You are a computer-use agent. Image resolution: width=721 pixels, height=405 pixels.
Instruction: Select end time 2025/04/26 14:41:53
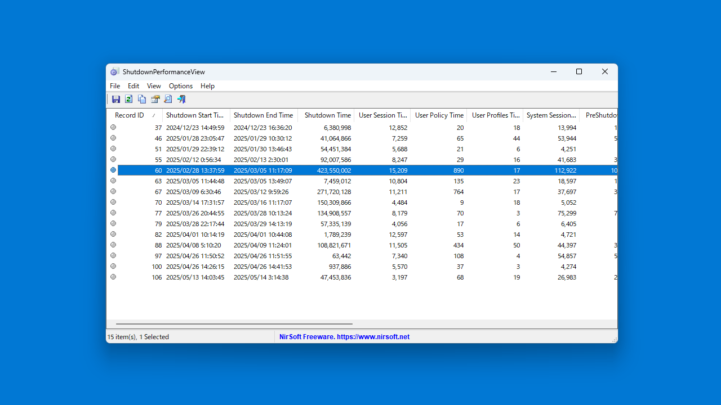click(x=262, y=267)
